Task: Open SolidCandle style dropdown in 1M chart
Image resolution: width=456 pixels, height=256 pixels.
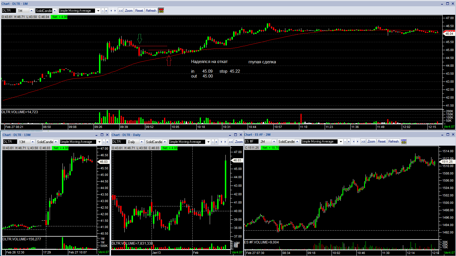Action: coord(55,11)
